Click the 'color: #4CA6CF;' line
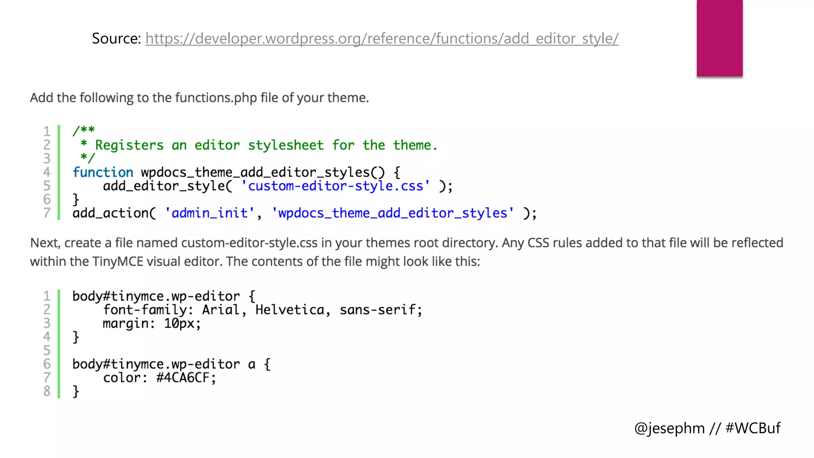This screenshot has height=458, width=814. pyautogui.click(x=159, y=378)
